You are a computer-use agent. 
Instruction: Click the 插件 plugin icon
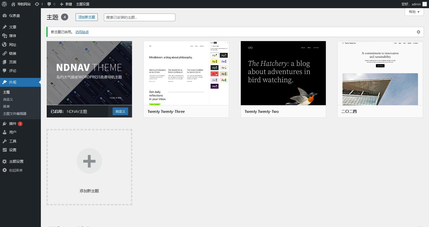tap(5, 124)
